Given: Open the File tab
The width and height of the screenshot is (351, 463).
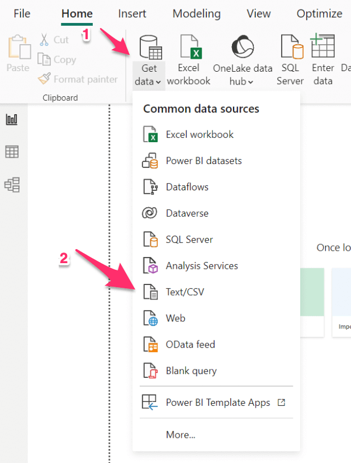Looking at the screenshot, I should pyautogui.click(x=22, y=13).
